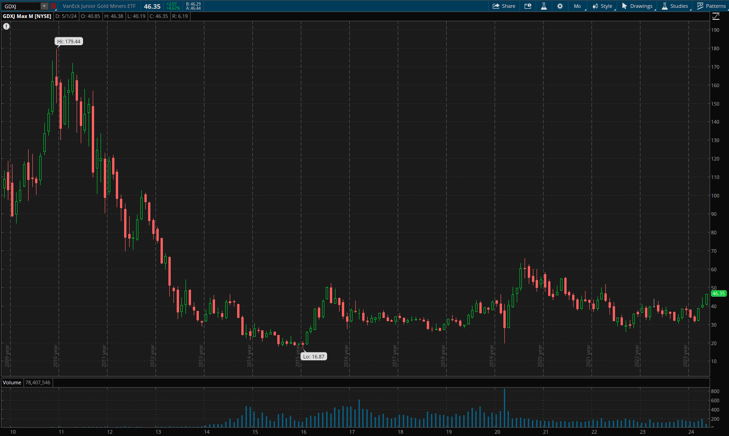The image size is (729, 436).
Task: Click the '10' year label on time axis
Action: coord(13,432)
